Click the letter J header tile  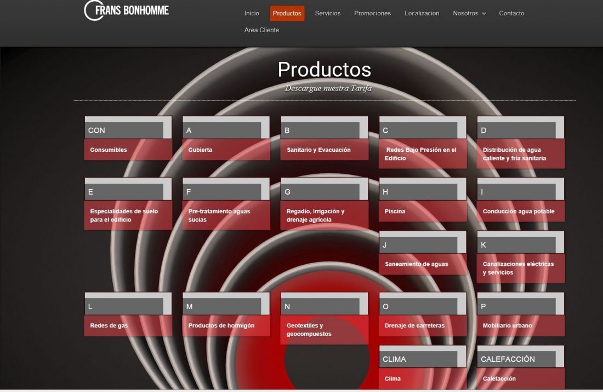click(423, 242)
